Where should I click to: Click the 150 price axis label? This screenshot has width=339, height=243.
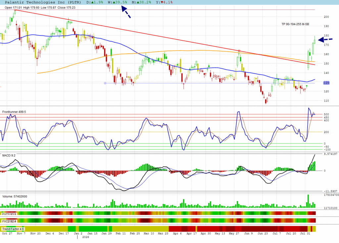coord(326,64)
